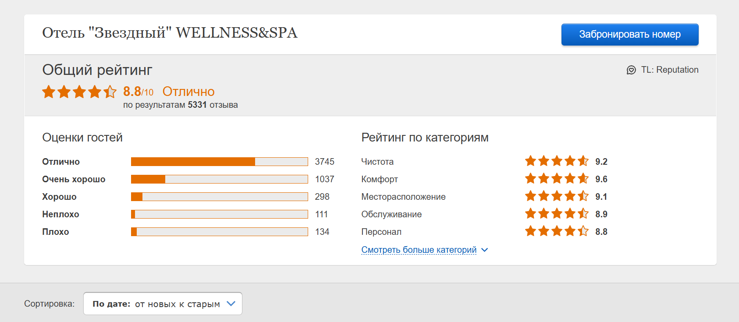Click the Персонал star rating icons

(557, 231)
